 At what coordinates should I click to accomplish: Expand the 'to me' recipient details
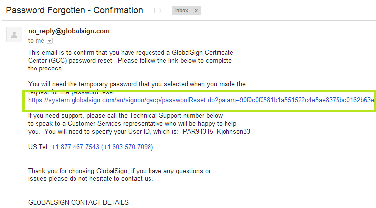point(49,41)
